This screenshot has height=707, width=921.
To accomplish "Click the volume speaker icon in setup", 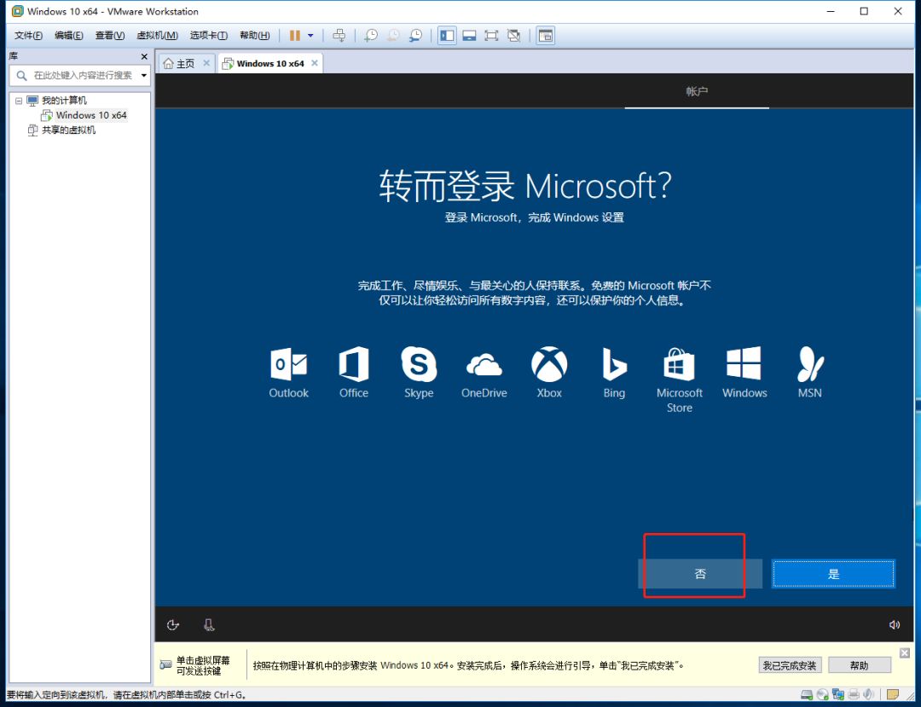I will (894, 625).
